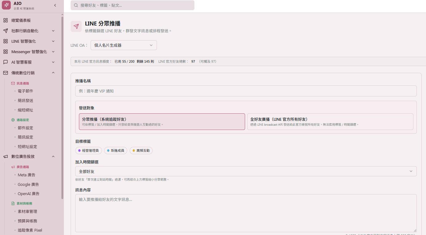Click the 傳統數位行銷 envelope icon

pyautogui.click(x=6, y=73)
